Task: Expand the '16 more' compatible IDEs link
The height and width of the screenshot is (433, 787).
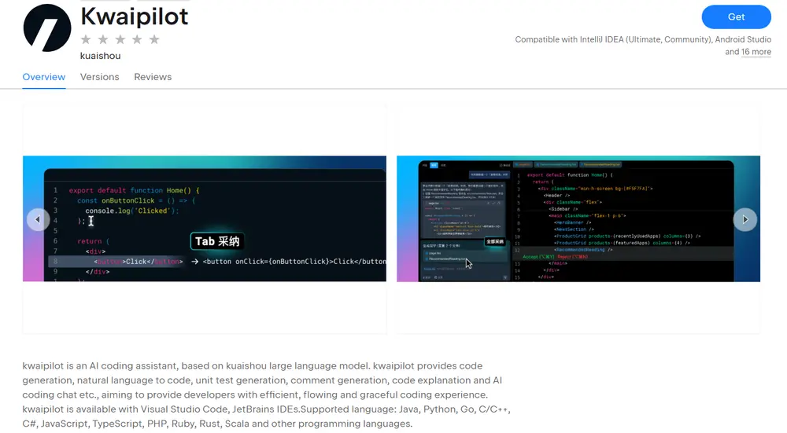Action: 756,52
